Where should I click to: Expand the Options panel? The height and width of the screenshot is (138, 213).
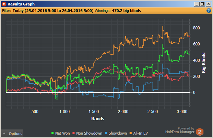12,134
